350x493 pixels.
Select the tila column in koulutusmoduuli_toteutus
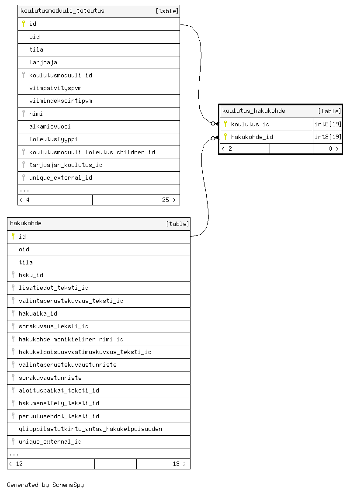(36, 49)
